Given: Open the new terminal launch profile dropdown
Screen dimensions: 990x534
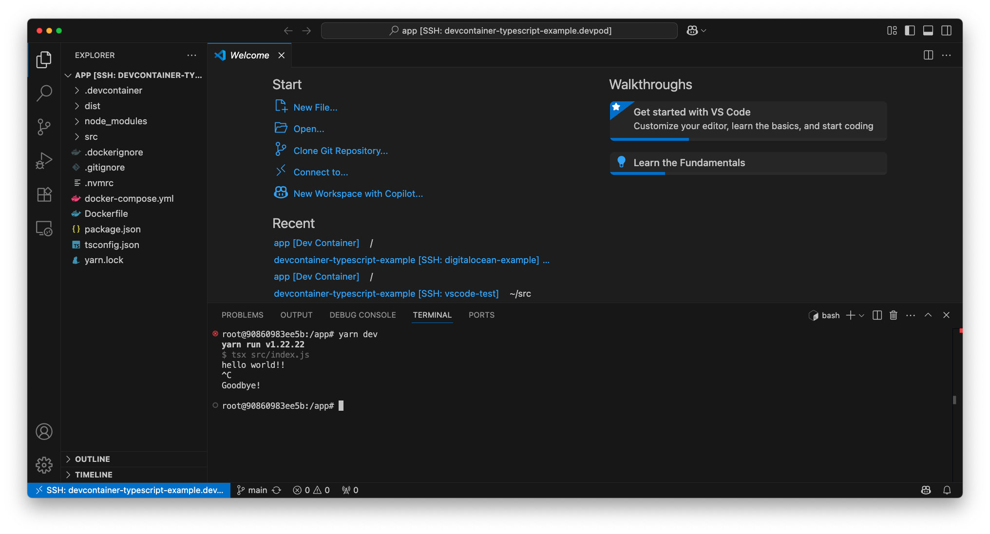Looking at the screenshot, I should click(862, 316).
